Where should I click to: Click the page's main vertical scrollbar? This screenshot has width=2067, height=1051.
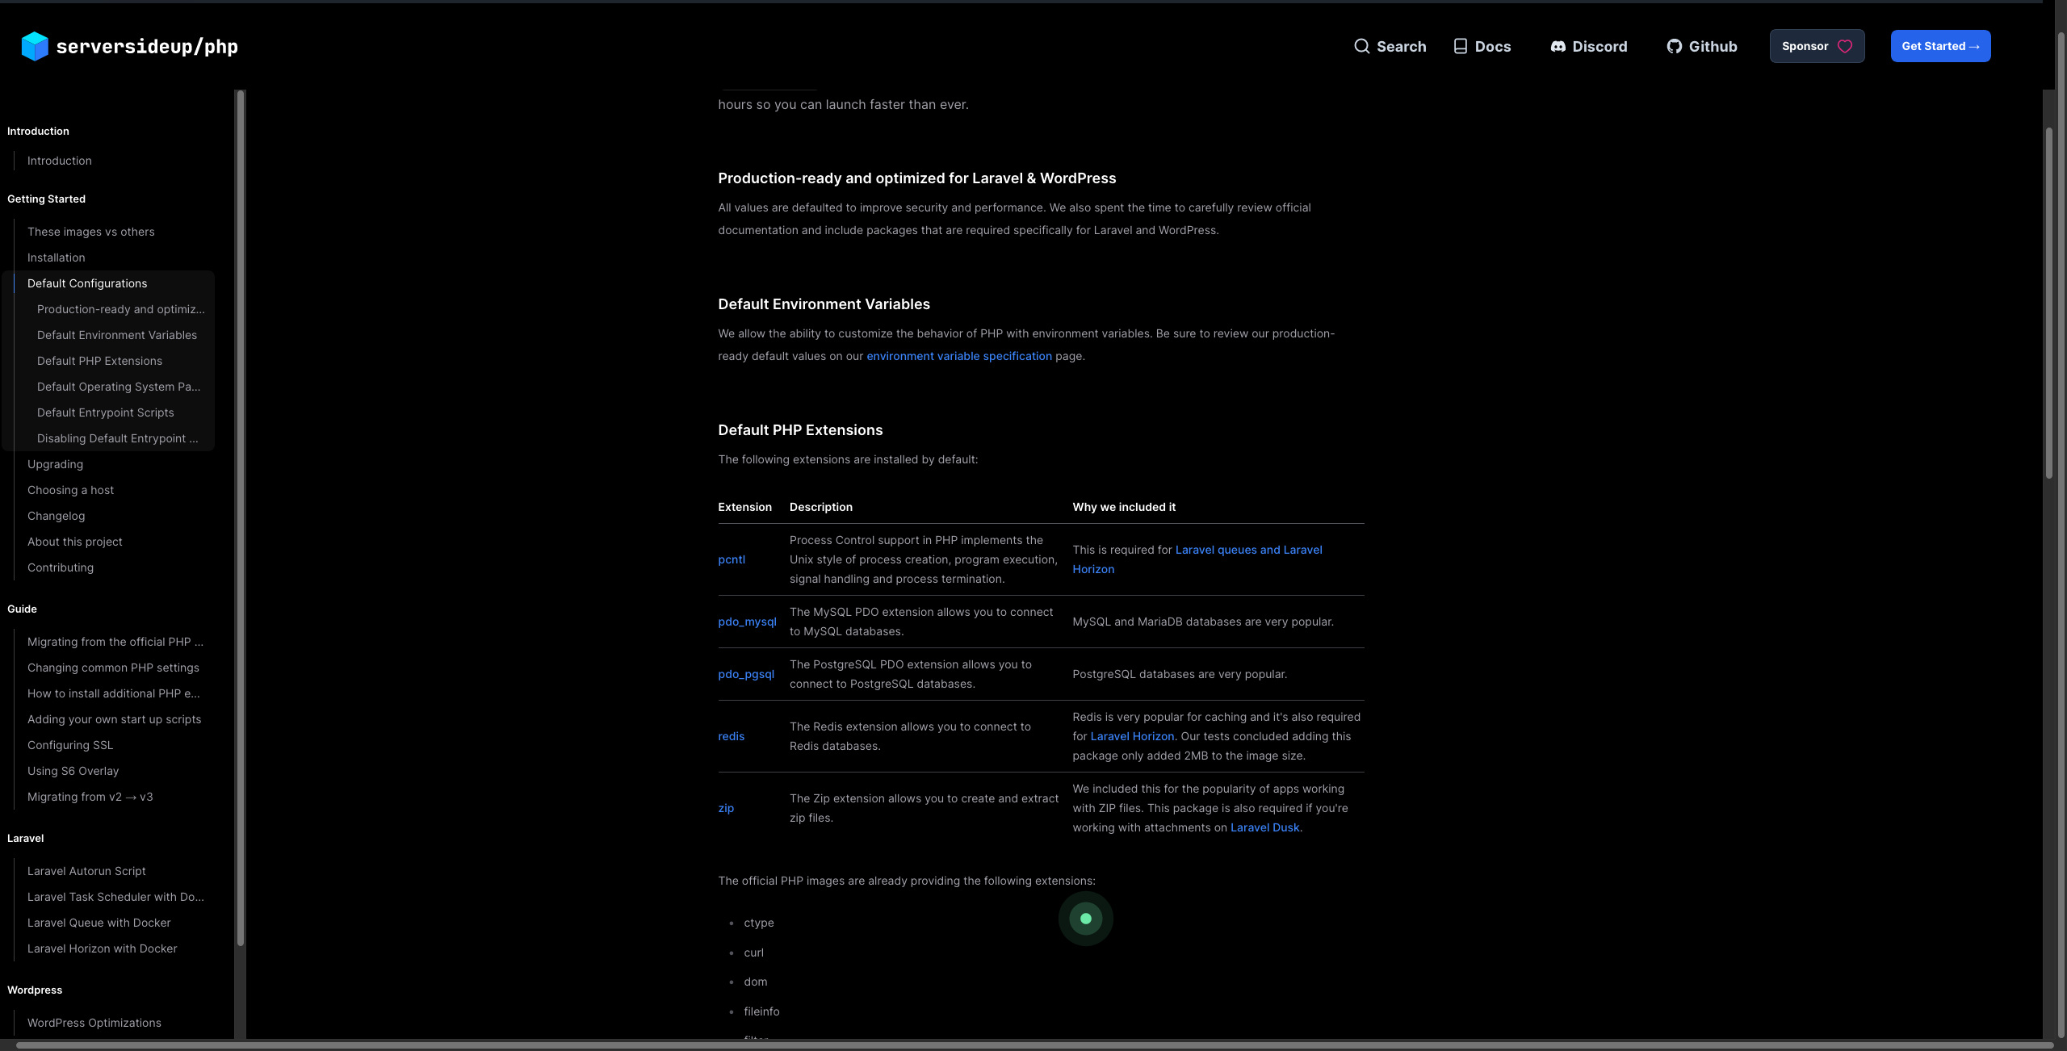coord(2048,303)
